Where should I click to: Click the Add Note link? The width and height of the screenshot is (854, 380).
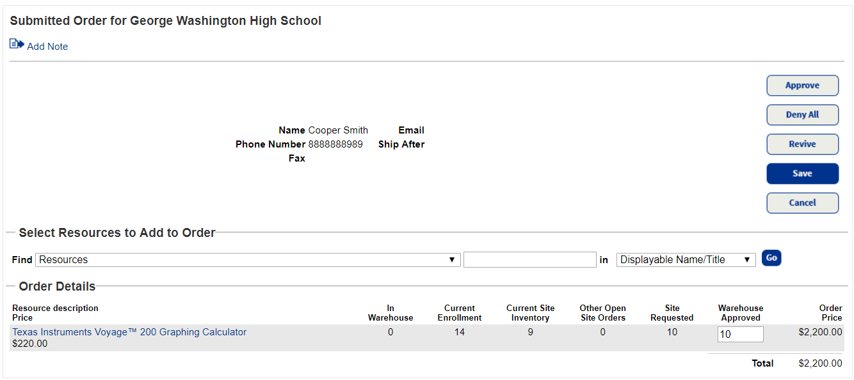tap(47, 46)
